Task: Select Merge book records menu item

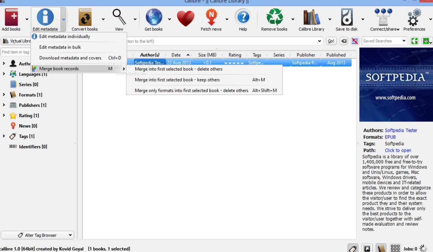Action: (78, 69)
